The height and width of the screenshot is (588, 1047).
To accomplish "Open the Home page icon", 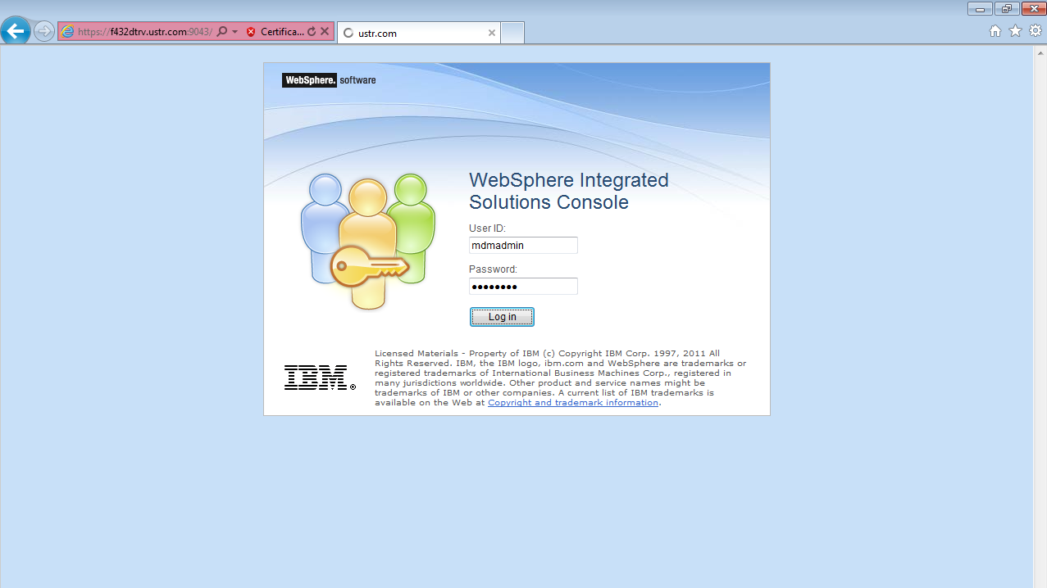I will (x=995, y=31).
